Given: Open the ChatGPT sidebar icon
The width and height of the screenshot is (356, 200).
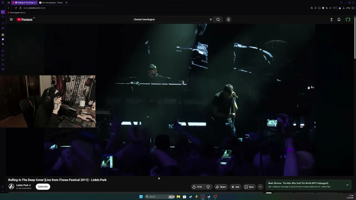Looking at the screenshot, I should point(3,35).
